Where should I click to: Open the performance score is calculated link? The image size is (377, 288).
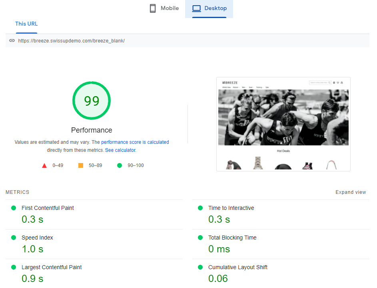coord(135,142)
